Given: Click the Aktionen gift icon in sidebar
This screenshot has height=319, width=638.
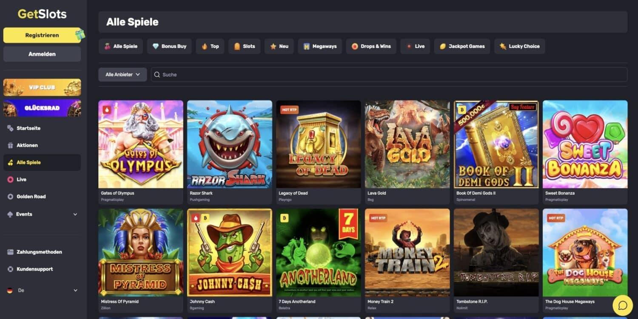Looking at the screenshot, I should click(10, 145).
